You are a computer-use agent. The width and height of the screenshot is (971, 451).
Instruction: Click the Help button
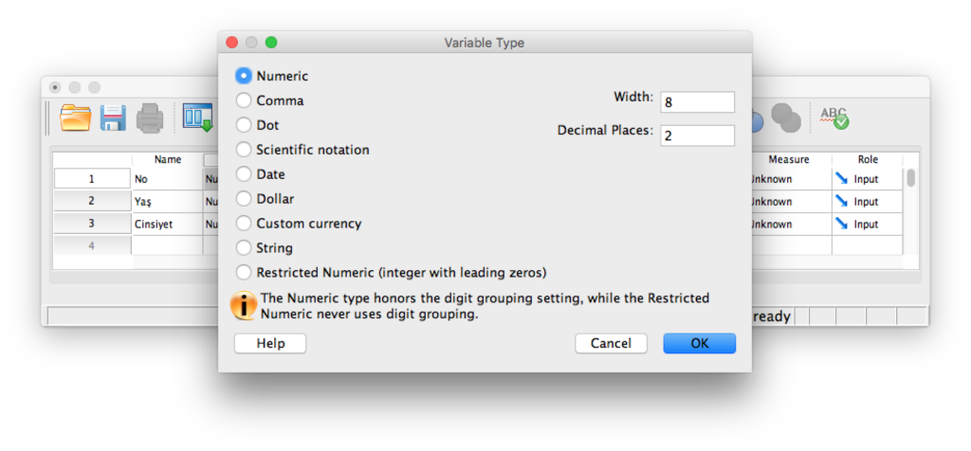tap(270, 344)
